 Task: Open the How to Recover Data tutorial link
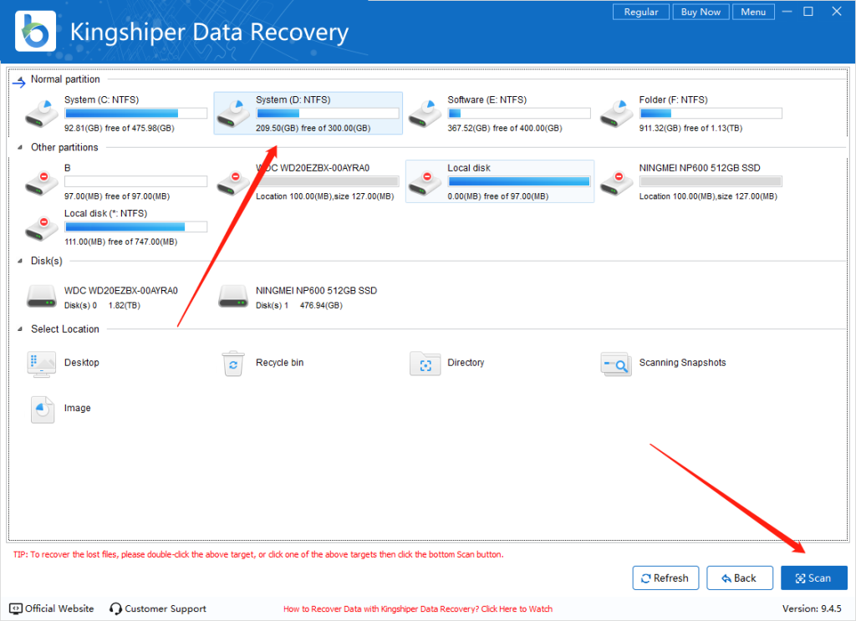pos(418,609)
